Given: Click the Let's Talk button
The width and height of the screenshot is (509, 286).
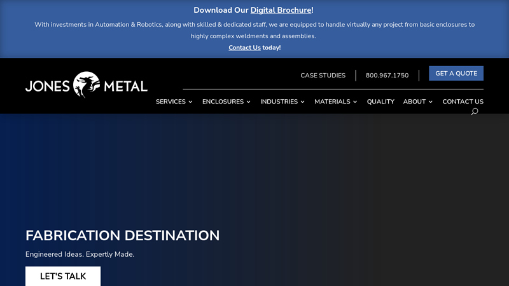Looking at the screenshot, I should pos(63,276).
